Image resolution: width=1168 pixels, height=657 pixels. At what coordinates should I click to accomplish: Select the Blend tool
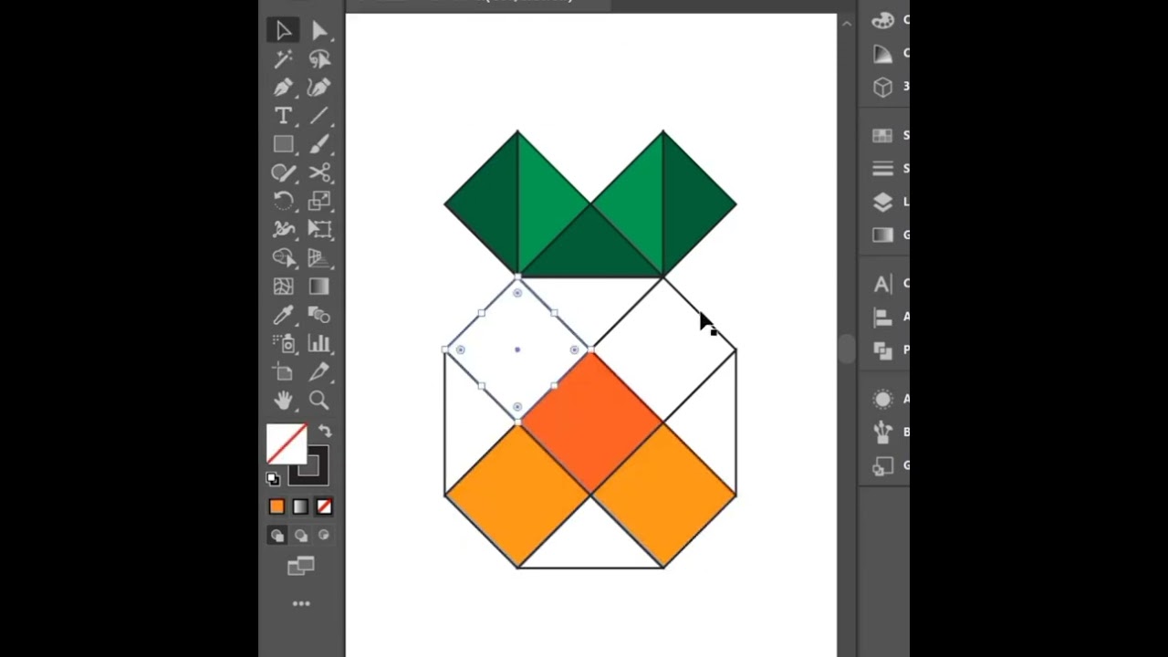point(318,315)
